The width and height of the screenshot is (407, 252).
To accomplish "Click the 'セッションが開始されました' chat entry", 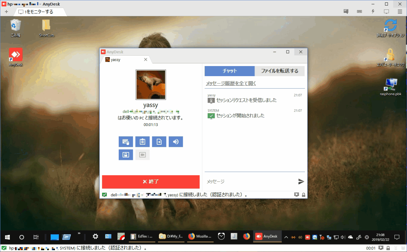I will point(236,116).
